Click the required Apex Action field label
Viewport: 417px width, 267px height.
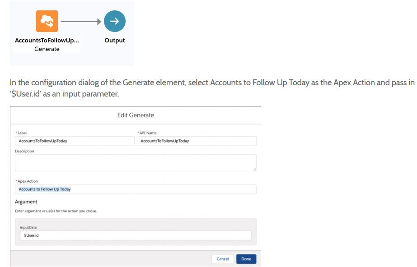28,181
